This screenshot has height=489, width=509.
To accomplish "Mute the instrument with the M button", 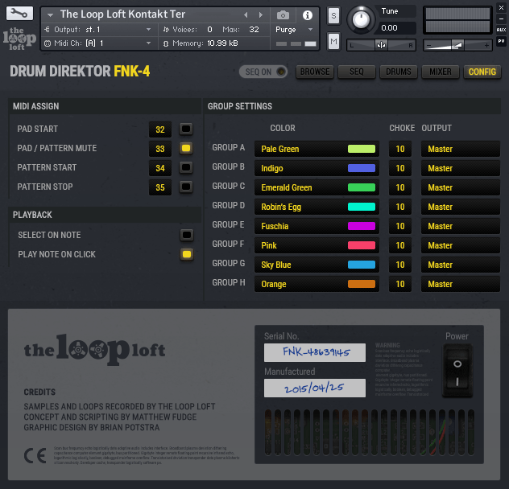I will (x=334, y=41).
